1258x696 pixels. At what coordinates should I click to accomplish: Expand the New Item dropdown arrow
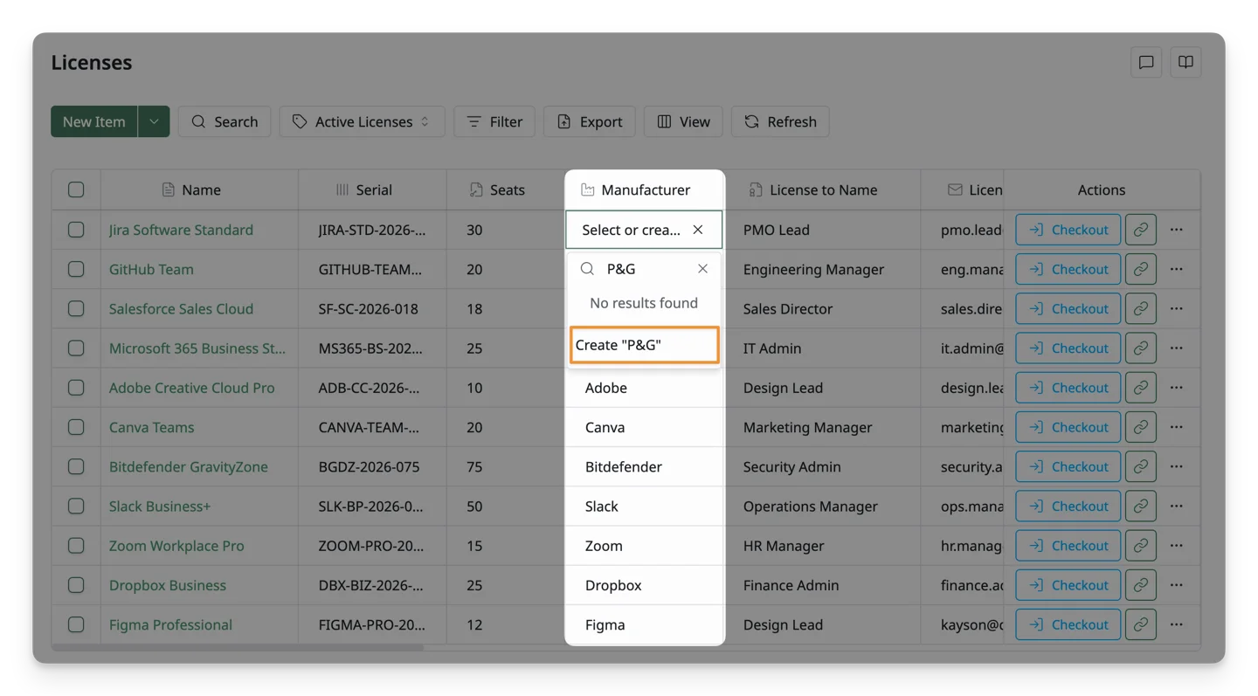[x=154, y=121]
